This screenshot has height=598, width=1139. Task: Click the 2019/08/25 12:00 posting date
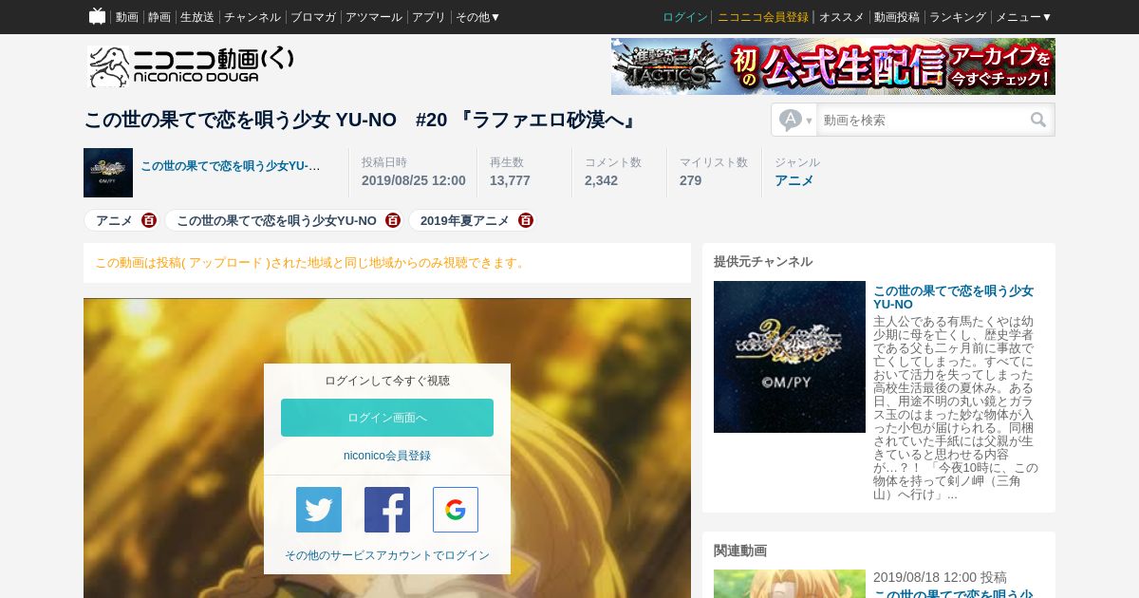click(x=414, y=180)
